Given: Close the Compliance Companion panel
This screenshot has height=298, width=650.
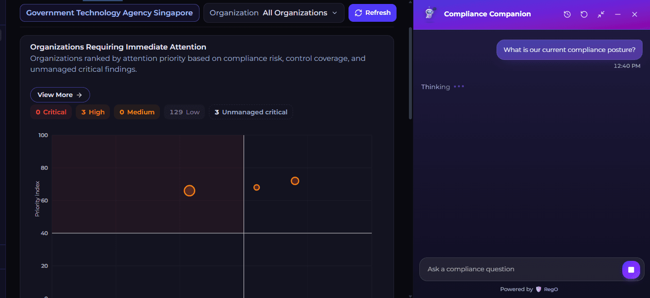Looking at the screenshot, I should click(635, 14).
